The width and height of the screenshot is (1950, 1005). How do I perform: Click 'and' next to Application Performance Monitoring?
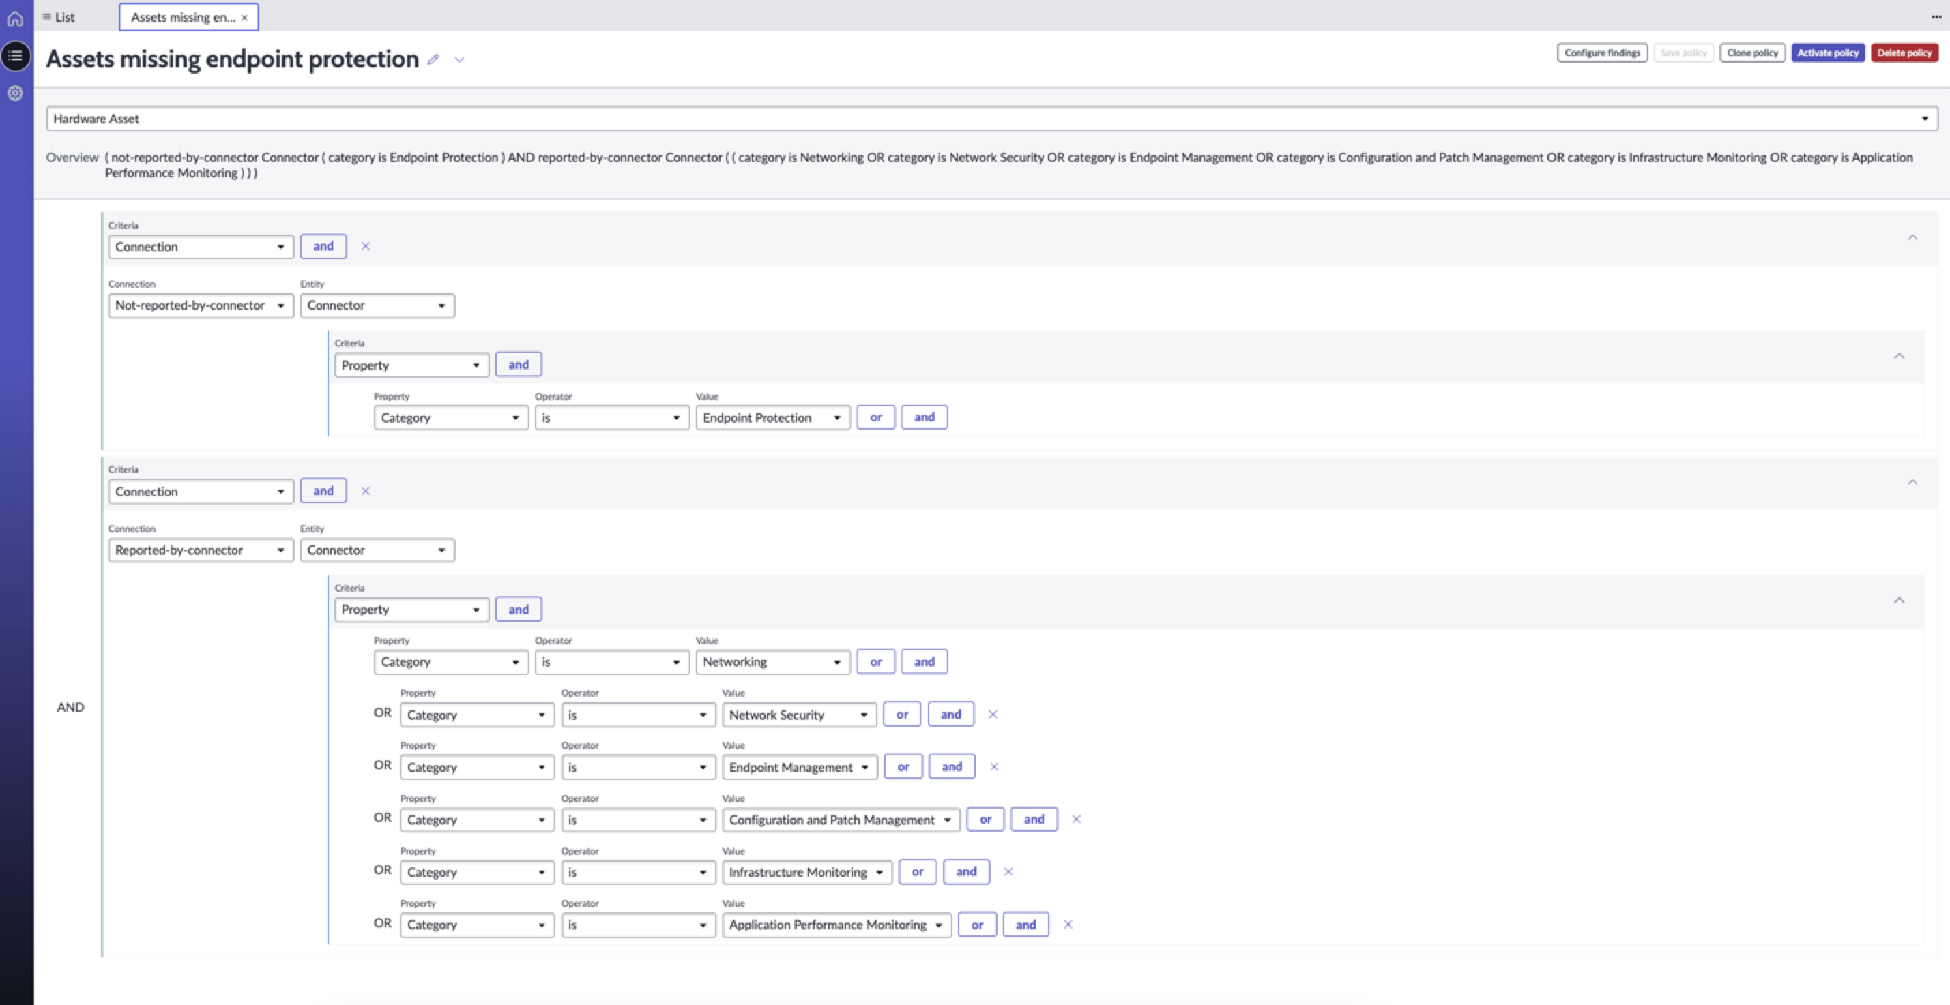(1025, 925)
